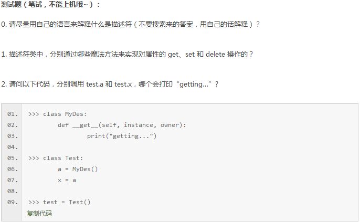
Task: Click the code line number 02.
Action: click(13, 125)
